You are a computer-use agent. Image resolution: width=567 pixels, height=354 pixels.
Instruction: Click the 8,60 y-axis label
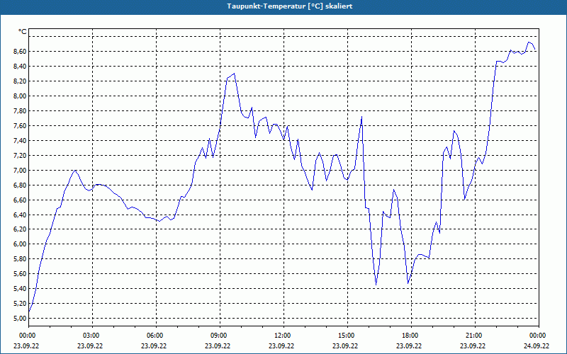pyautogui.click(x=20, y=52)
